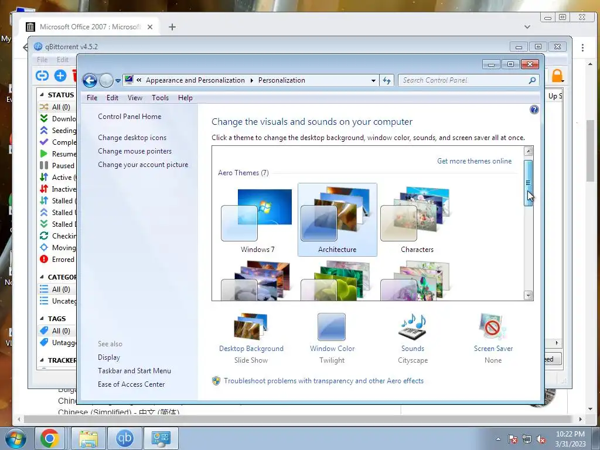
Task: Click Appearance and Personalization breadcrumb
Action: coord(195,80)
